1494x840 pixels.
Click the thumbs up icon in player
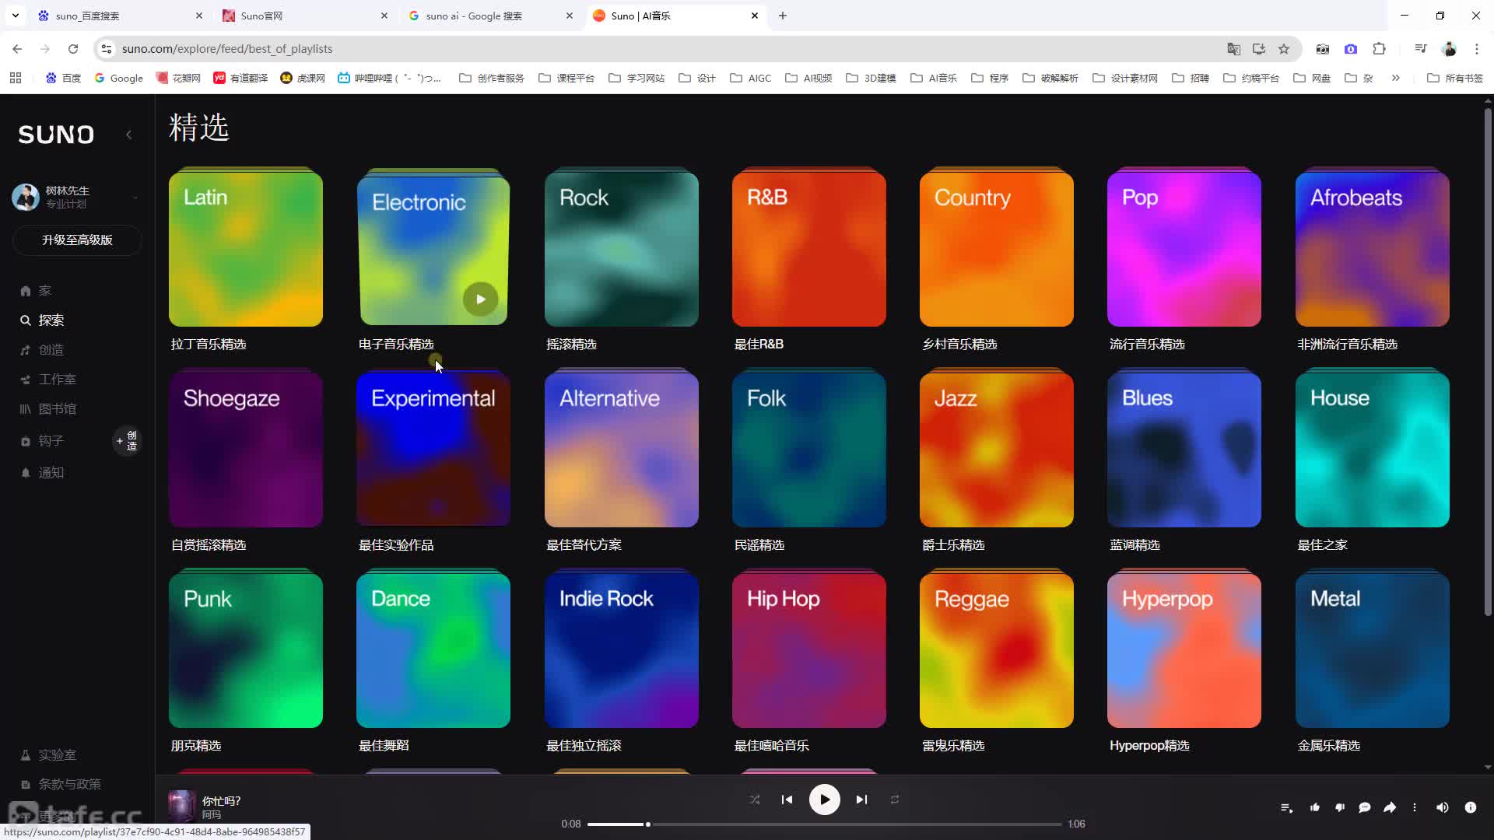pyautogui.click(x=1315, y=807)
